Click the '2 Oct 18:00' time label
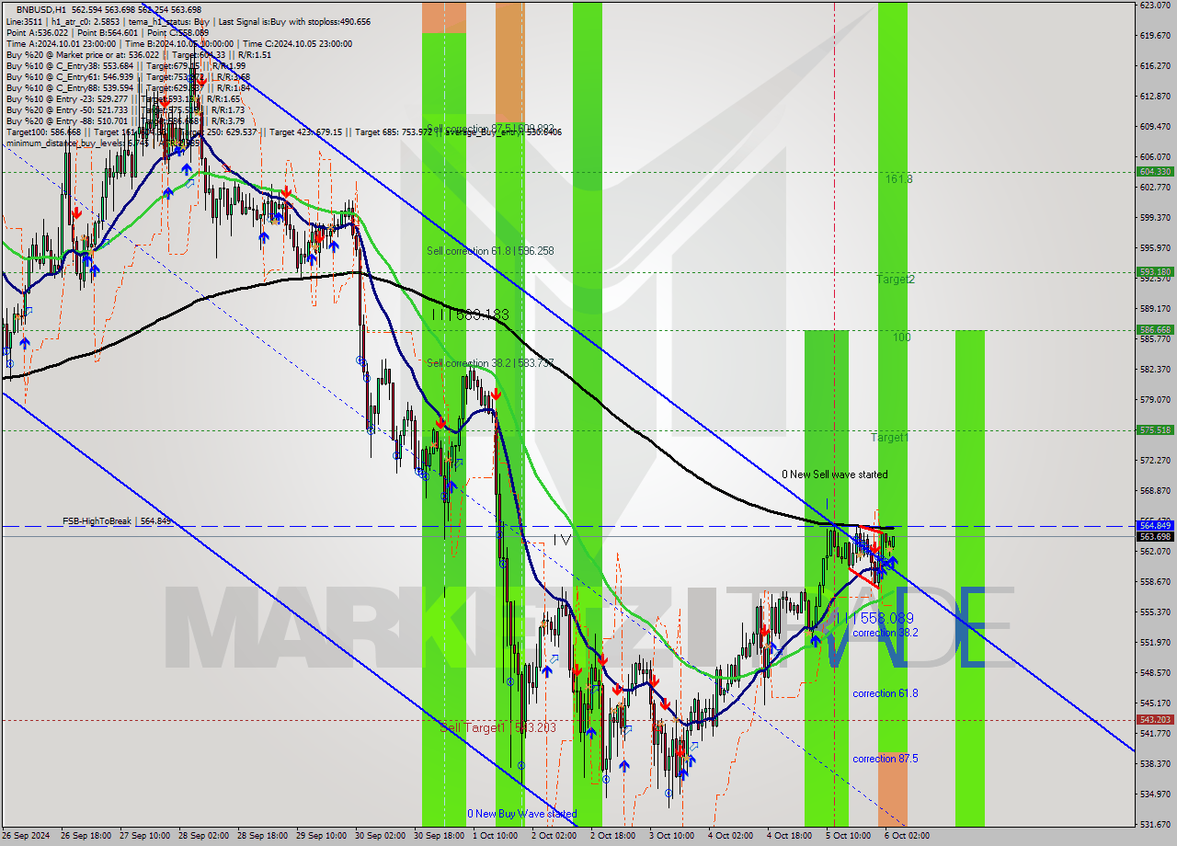Screen dimensions: 1177x846 click(x=612, y=836)
